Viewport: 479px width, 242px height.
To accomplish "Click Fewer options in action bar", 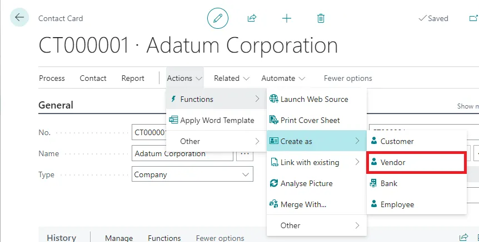I will click(x=348, y=78).
